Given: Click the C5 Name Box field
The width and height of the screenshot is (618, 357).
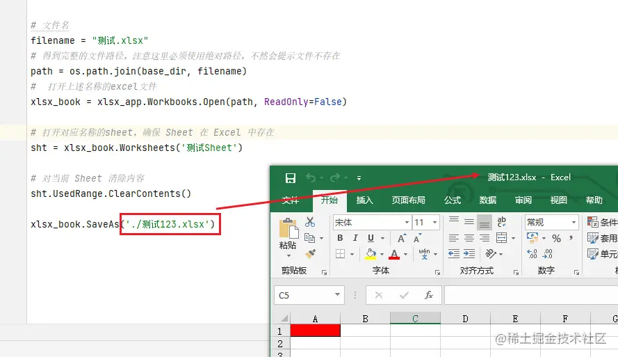Looking at the screenshot, I should coord(309,295).
